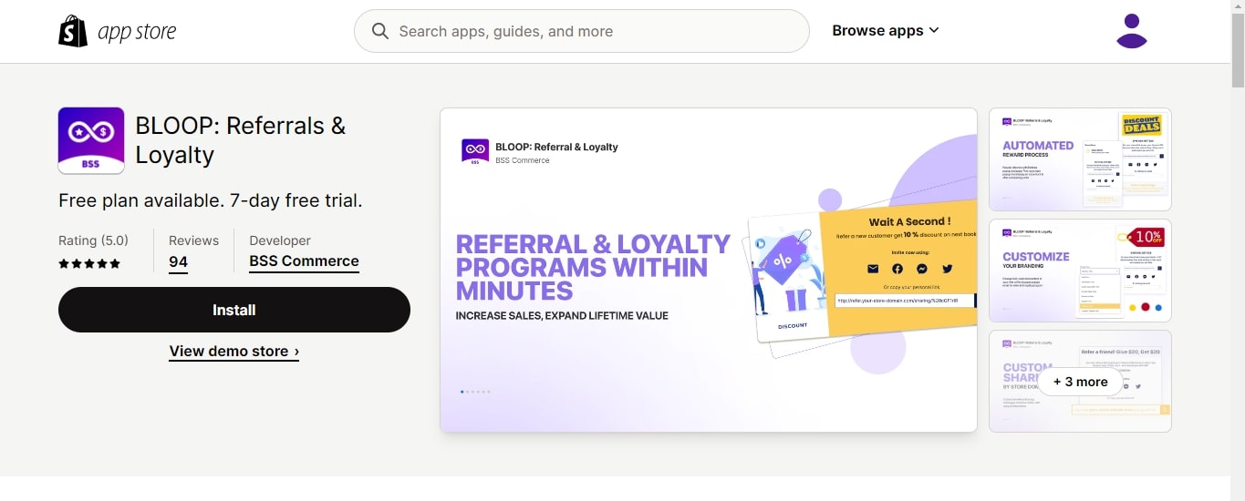Image resolution: width=1245 pixels, height=501 pixels.
Task: Click the Rating (5.0) label
Action: pos(93,240)
